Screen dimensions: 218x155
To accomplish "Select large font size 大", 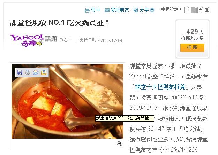I will 200,10.
